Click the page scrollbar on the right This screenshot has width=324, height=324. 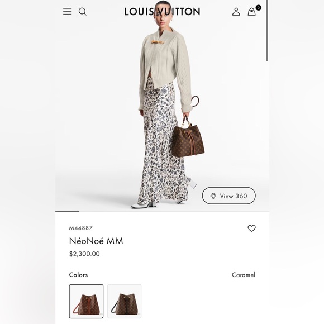267,31
